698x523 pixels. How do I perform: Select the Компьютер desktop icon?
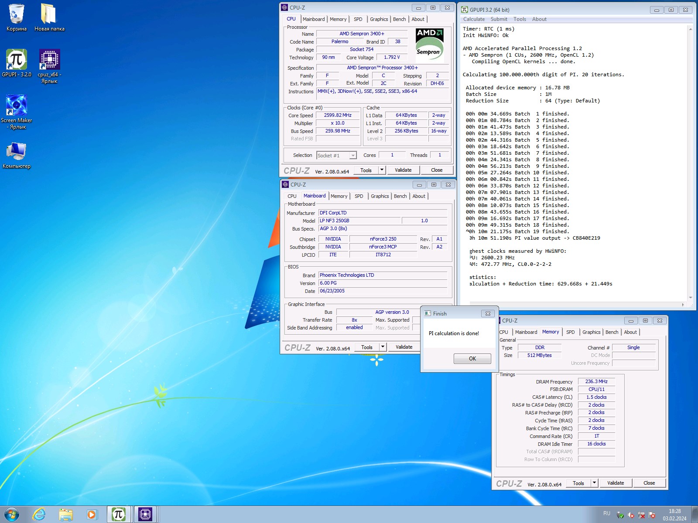pyautogui.click(x=17, y=155)
